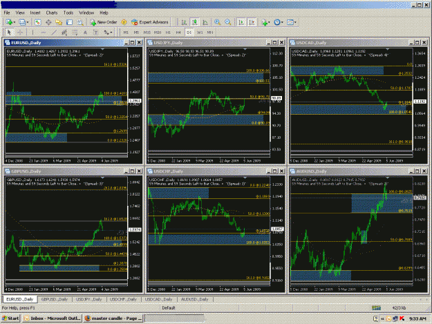Click New Order button

(104, 22)
